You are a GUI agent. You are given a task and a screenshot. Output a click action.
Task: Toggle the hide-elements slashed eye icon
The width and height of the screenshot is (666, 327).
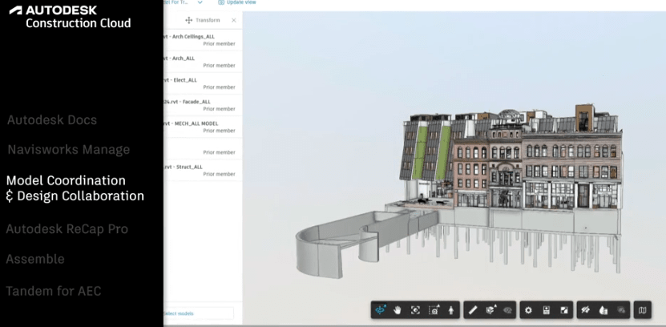[x=585, y=310]
